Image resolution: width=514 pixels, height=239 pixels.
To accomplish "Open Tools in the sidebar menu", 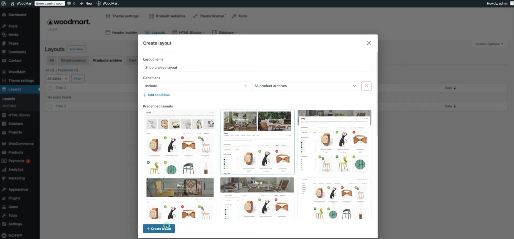I will pos(13,215).
